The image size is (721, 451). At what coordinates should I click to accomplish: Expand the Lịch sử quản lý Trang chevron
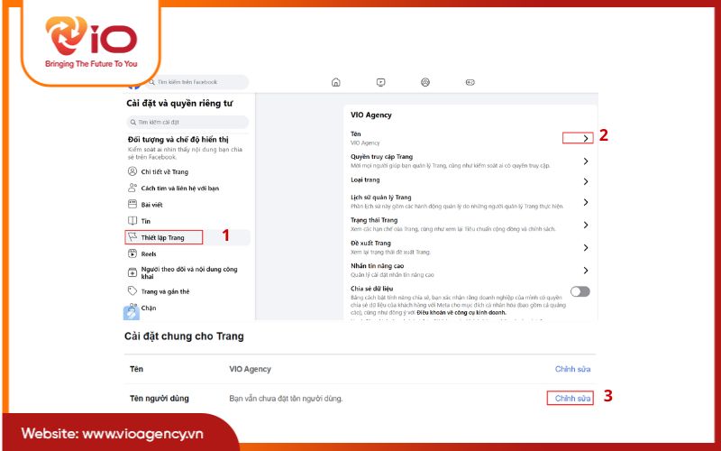(x=585, y=202)
